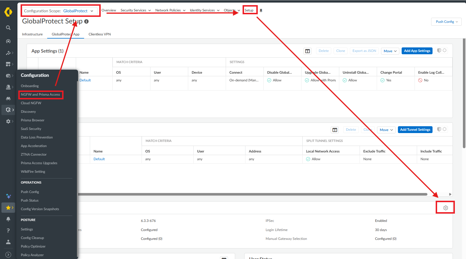Select NGFW and Prisma Access

40,95
